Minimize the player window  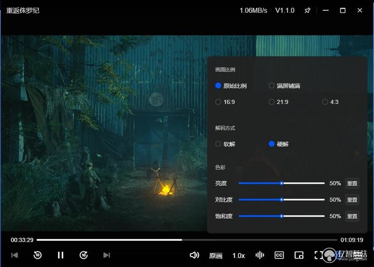(325, 10)
